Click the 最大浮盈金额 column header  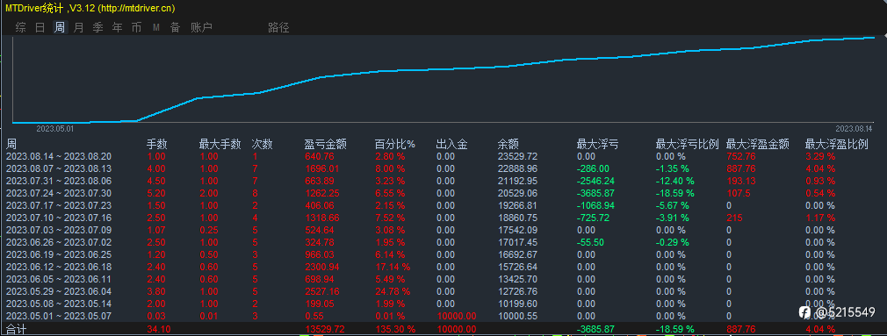click(757, 144)
